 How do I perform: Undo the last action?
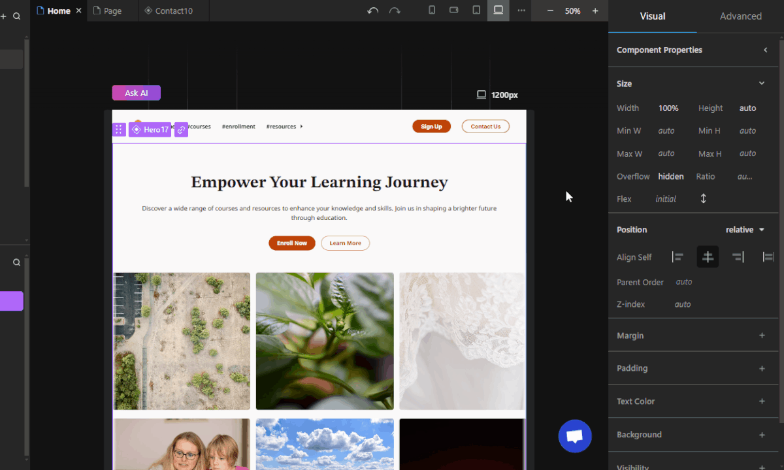(x=373, y=10)
